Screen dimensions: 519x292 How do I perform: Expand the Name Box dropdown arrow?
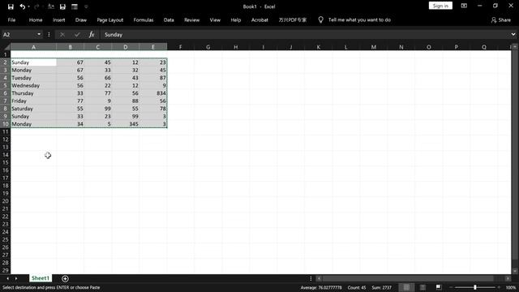(x=39, y=34)
